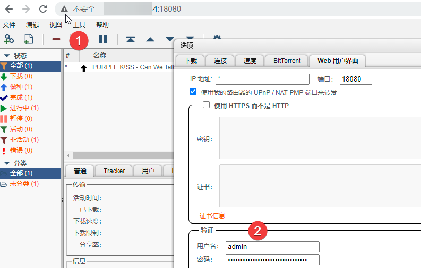Move torrent to top of queue
Screen dimensions: 421x268
[130, 39]
